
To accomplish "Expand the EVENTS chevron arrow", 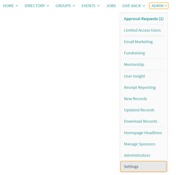I will [98, 6].
